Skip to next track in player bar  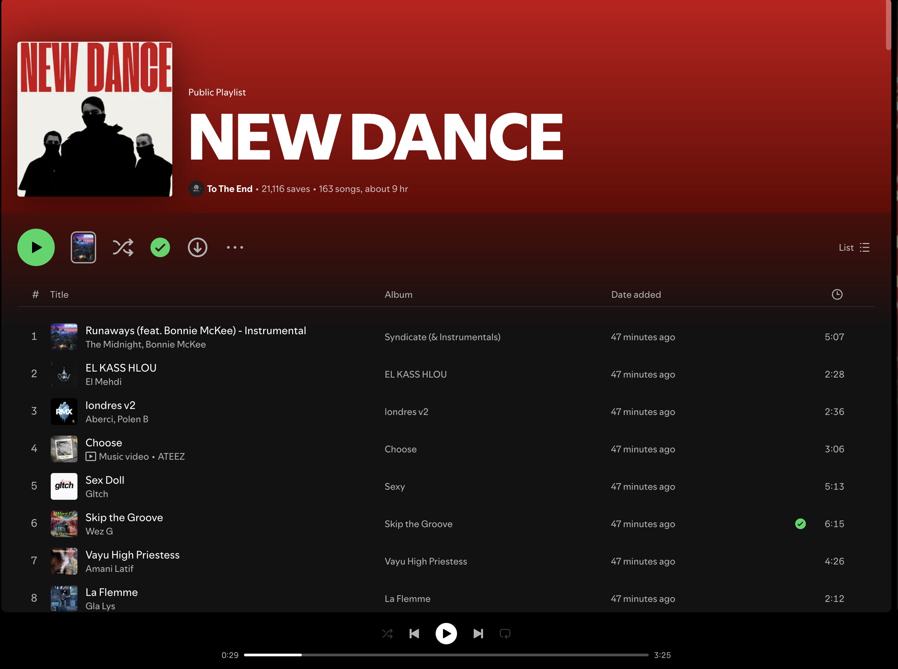coord(478,633)
